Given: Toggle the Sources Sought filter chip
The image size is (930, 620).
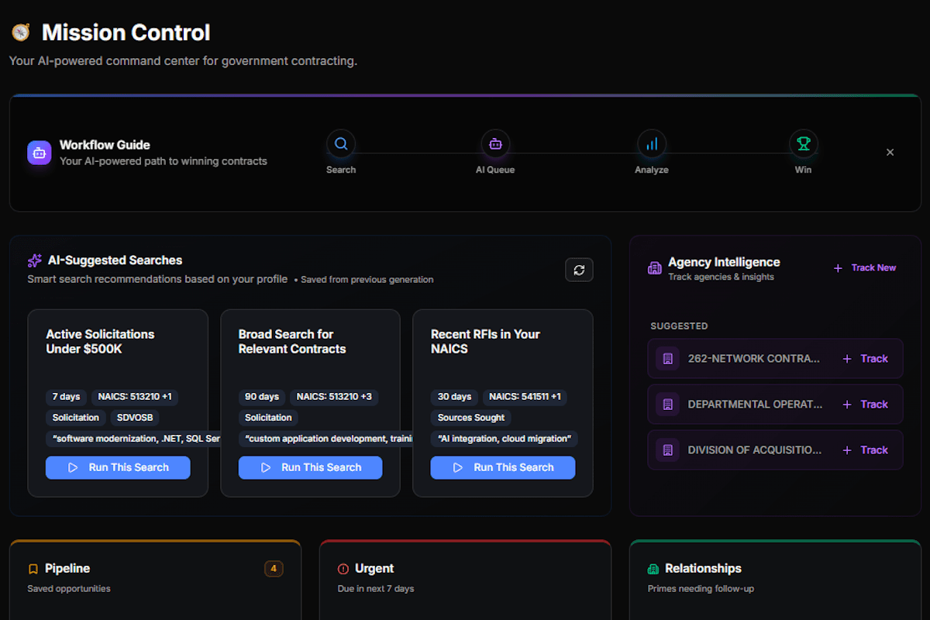Looking at the screenshot, I should pyautogui.click(x=470, y=418).
